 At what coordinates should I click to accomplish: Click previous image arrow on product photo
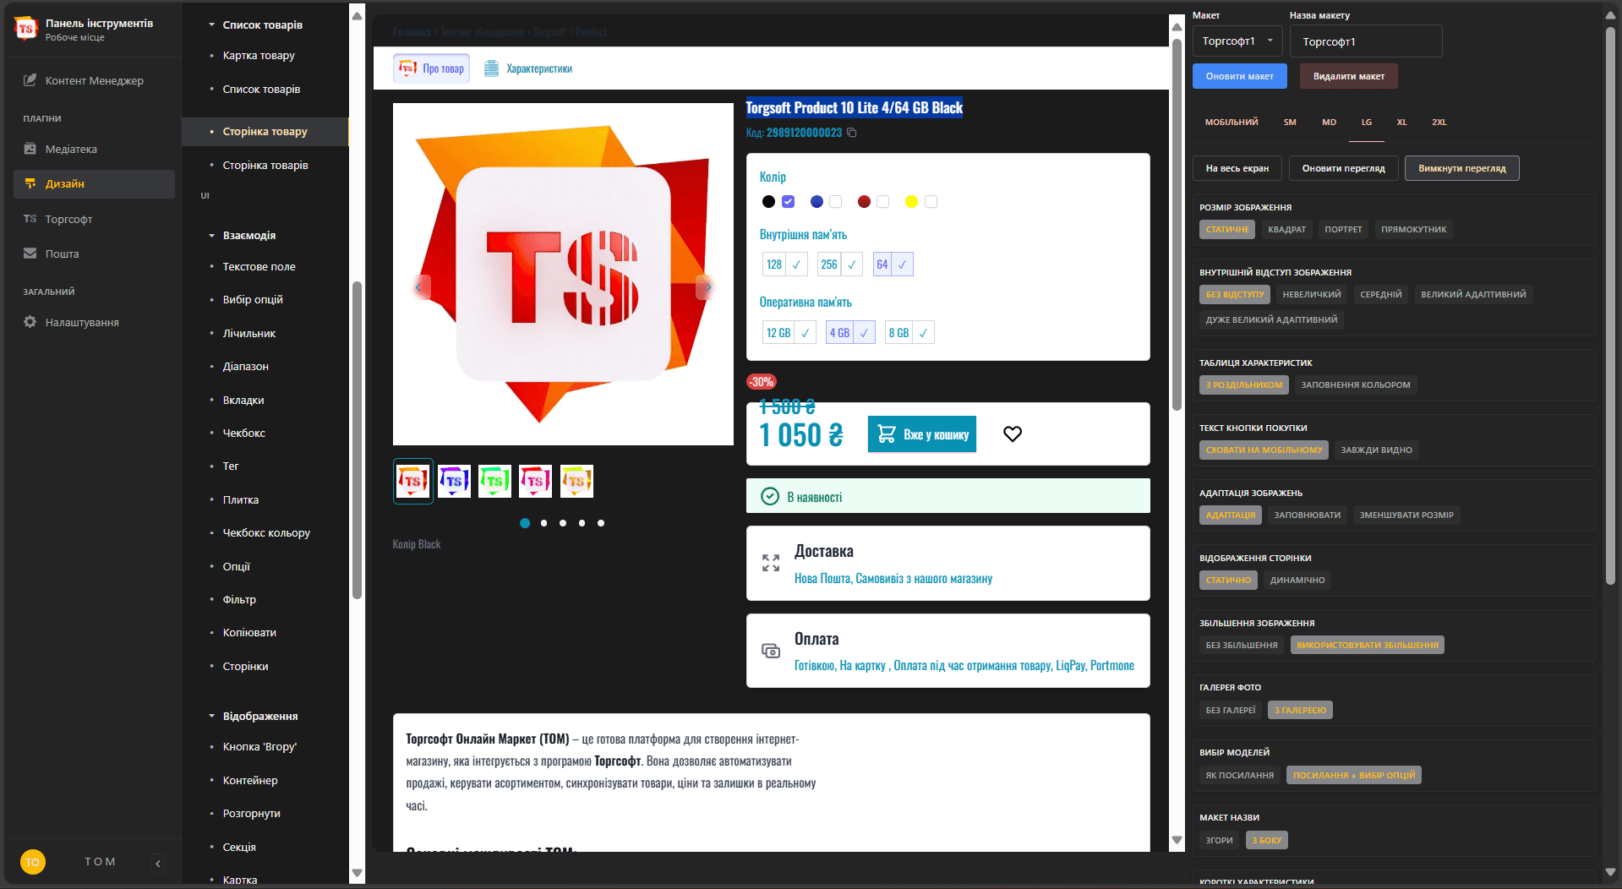pyautogui.click(x=418, y=288)
